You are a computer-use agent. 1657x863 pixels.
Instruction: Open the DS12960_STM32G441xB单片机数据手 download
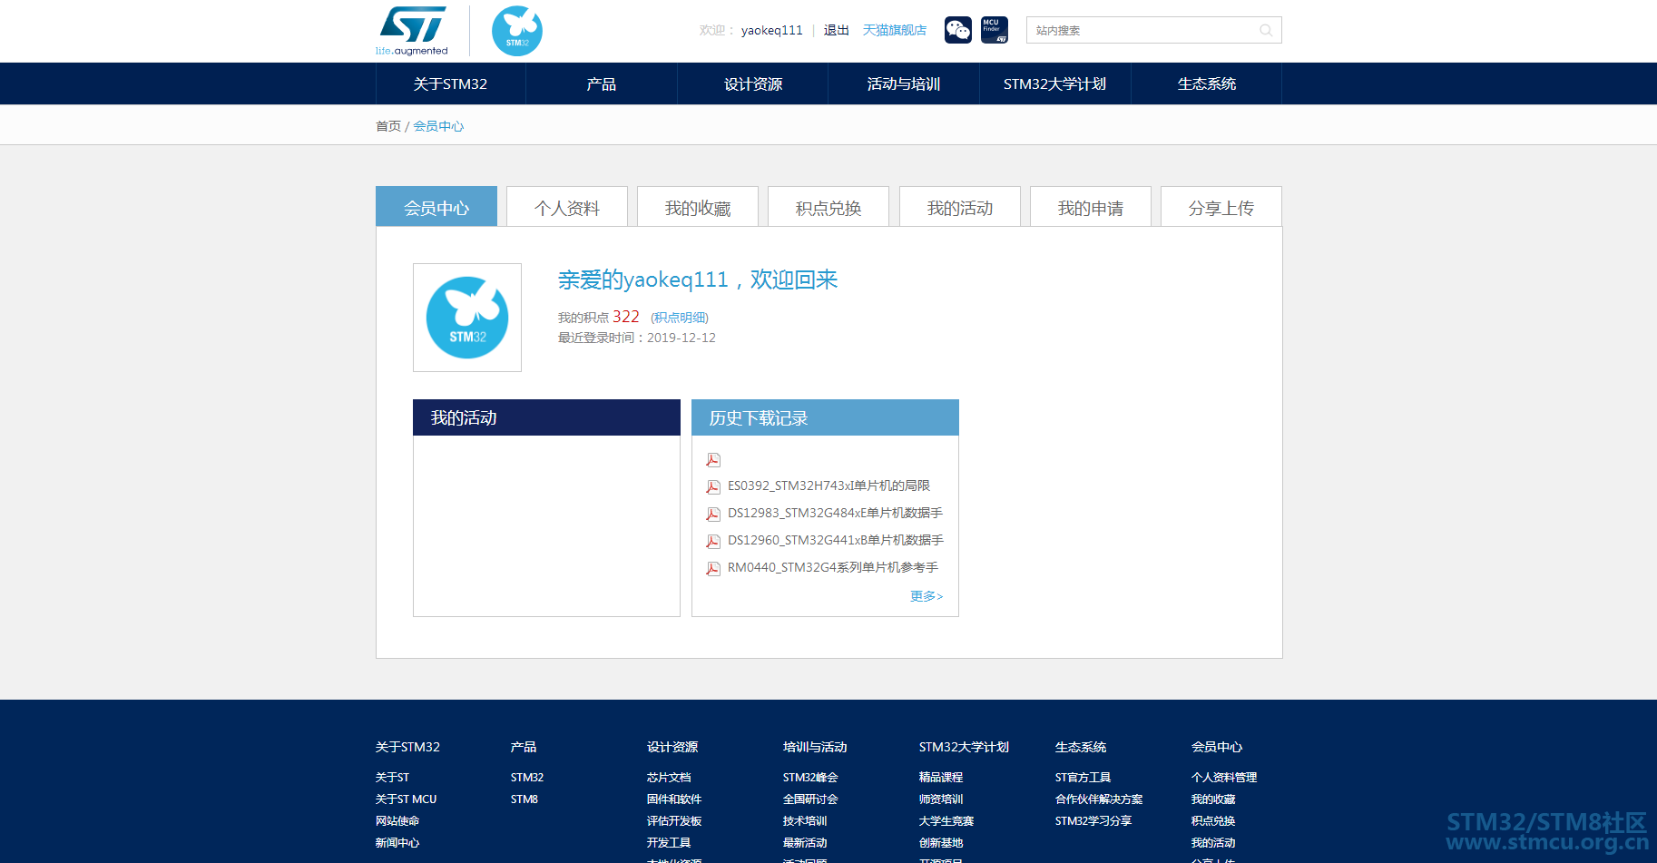(x=835, y=541)
